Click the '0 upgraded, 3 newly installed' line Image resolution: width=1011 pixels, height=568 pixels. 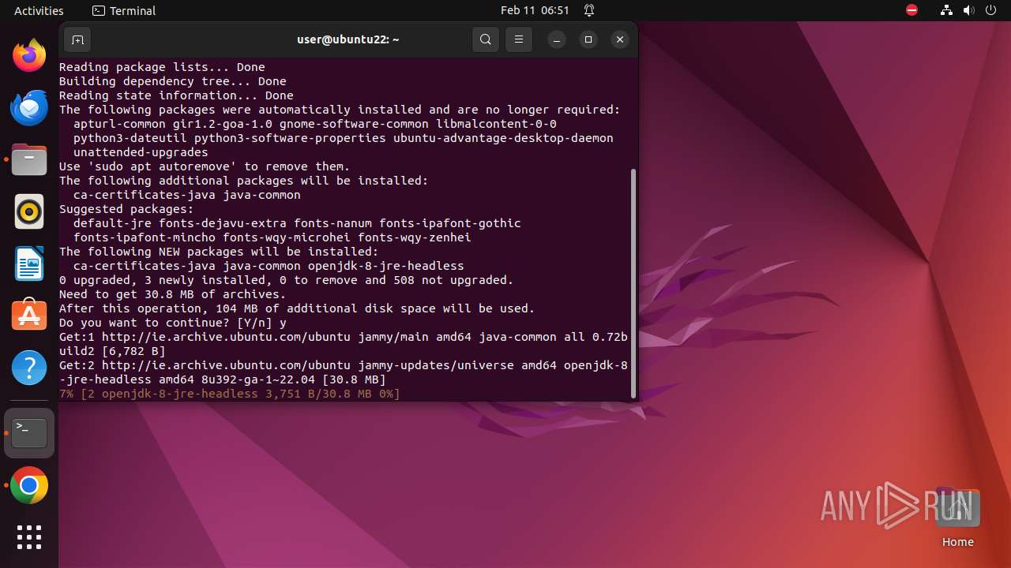pos(287,280)
